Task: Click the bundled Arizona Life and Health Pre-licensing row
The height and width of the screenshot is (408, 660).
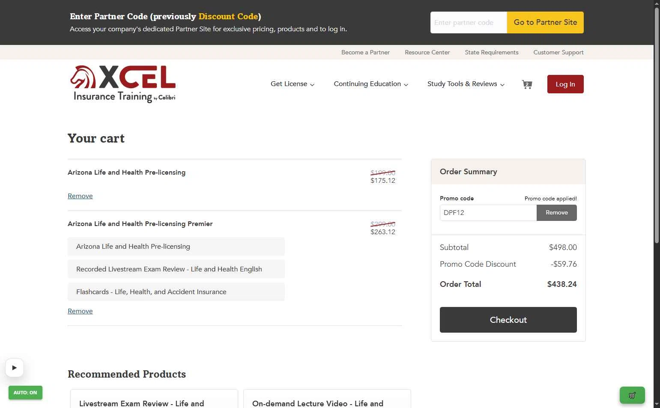Action: click(x=176, y=247)
